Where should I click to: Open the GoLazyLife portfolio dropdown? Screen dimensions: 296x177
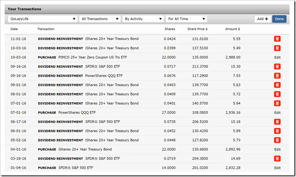pyautogui.click(x=43, y=19)
